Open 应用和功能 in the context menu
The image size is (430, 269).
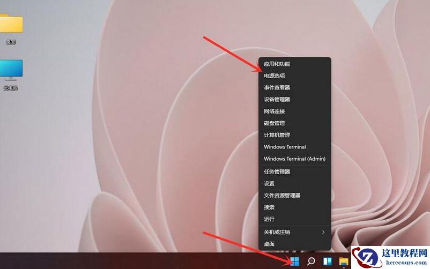[295, 64]
